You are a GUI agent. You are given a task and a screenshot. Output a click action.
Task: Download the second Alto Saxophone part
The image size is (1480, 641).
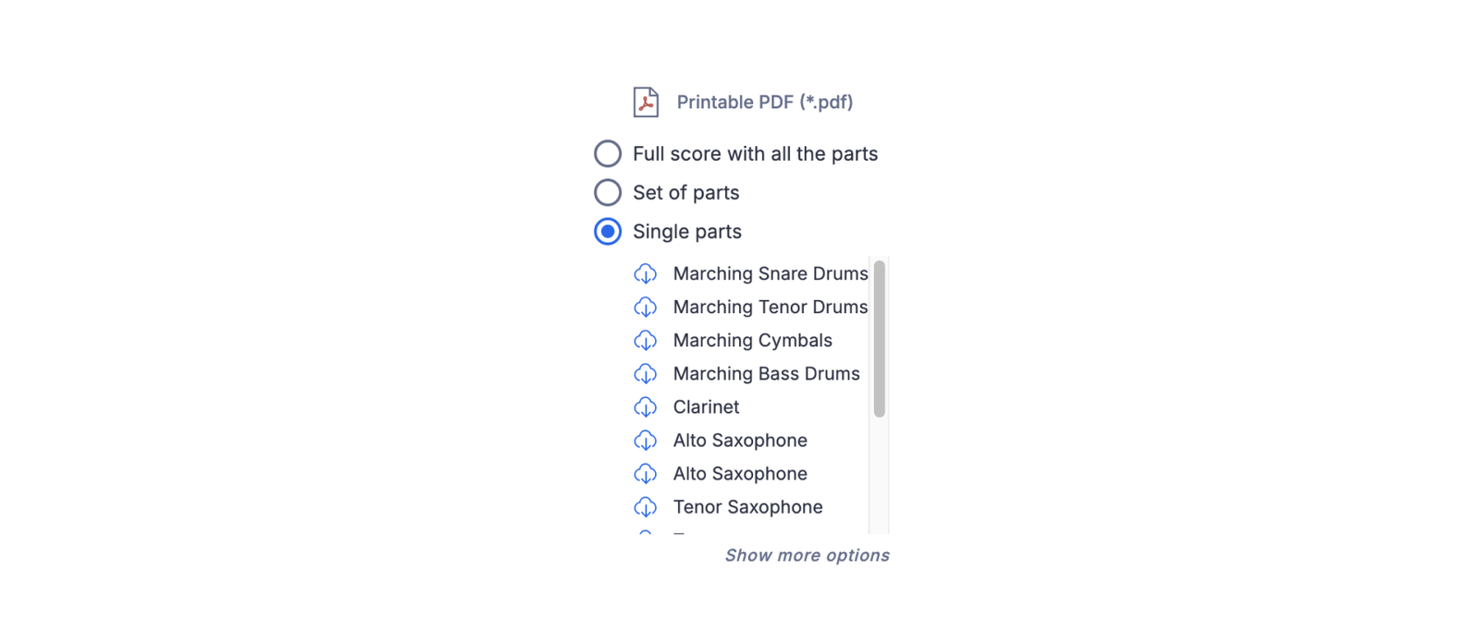645,473
